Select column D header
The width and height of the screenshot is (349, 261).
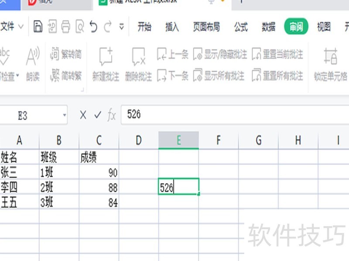tap(139, 140)
